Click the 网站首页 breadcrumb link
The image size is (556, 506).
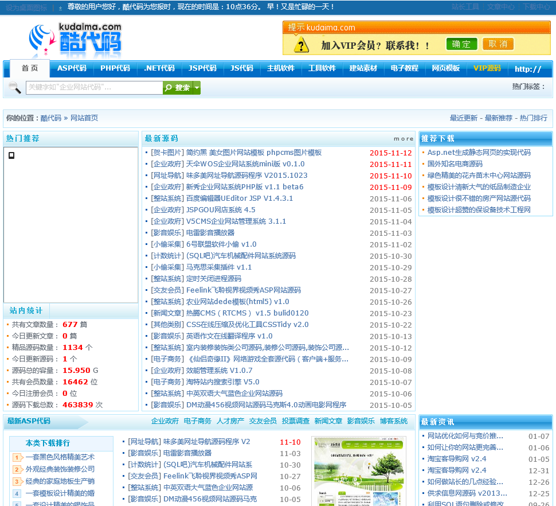click(84, 118)
